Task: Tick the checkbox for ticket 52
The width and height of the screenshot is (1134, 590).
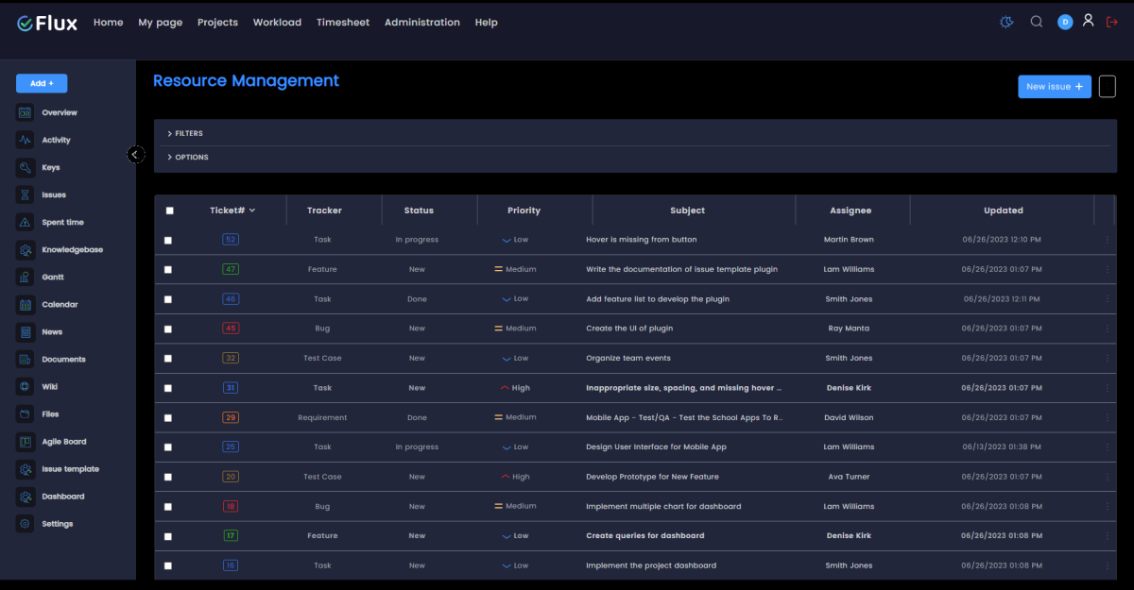Action: [168, 240]
